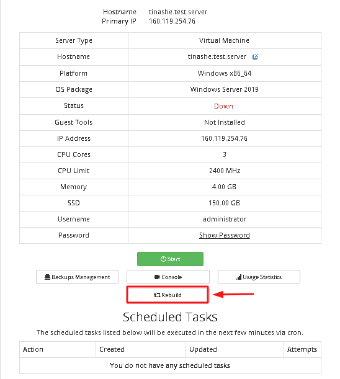
Task: Click the Windows Server 2019 OS package value
Action: click(225, 89)
